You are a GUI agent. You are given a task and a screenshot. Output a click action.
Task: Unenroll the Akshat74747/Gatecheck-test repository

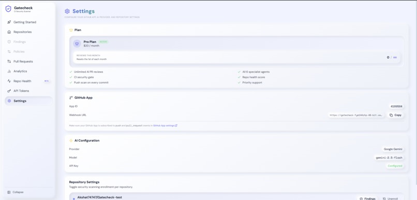(391, 198)
